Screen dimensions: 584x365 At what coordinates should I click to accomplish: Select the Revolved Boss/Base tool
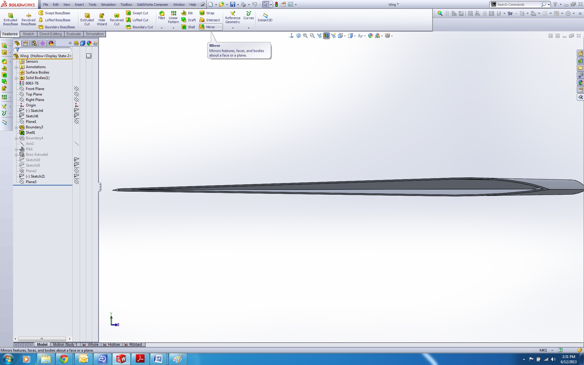(x=28, y=19)
